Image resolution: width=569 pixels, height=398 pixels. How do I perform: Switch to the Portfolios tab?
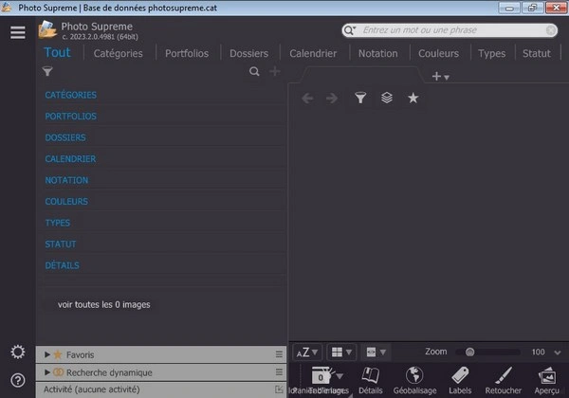click(186, 53)
